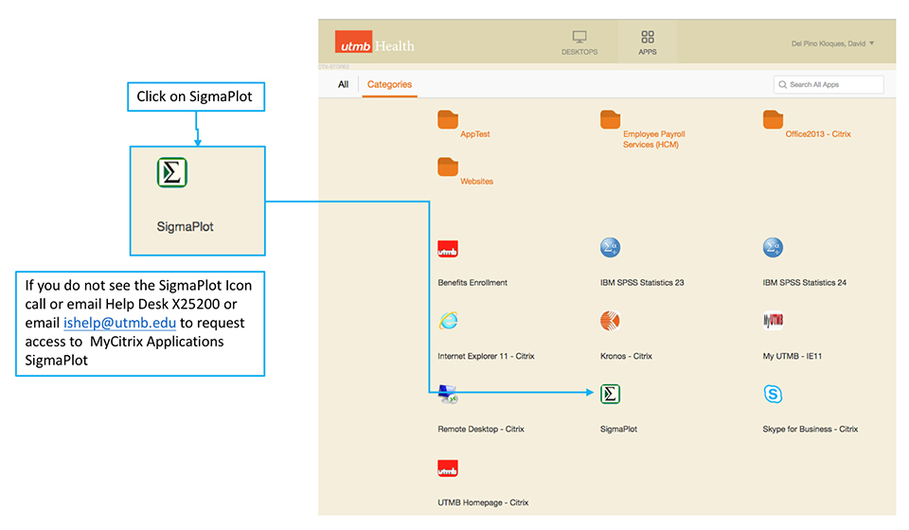This screenshot has width=909, height=530.
Task: Open the Kronos - Citrix app icon
Action: point(611,322)
